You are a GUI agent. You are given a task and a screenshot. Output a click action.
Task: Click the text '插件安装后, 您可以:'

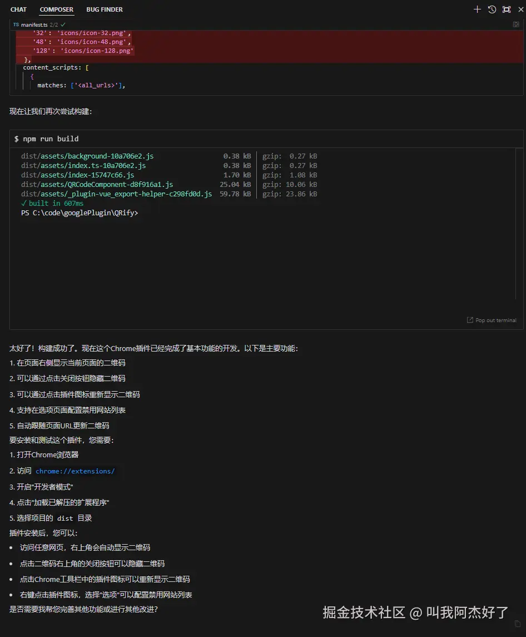[43, 533]
